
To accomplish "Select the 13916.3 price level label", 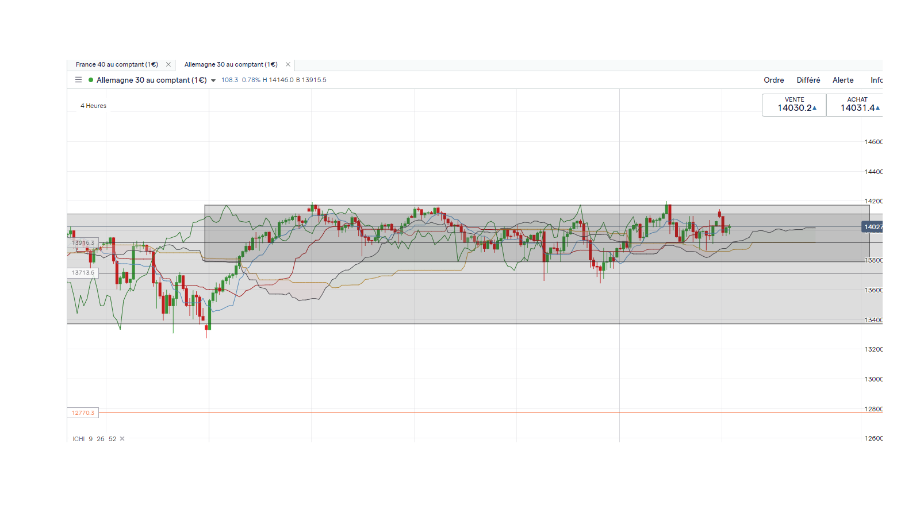I will 83,243.
